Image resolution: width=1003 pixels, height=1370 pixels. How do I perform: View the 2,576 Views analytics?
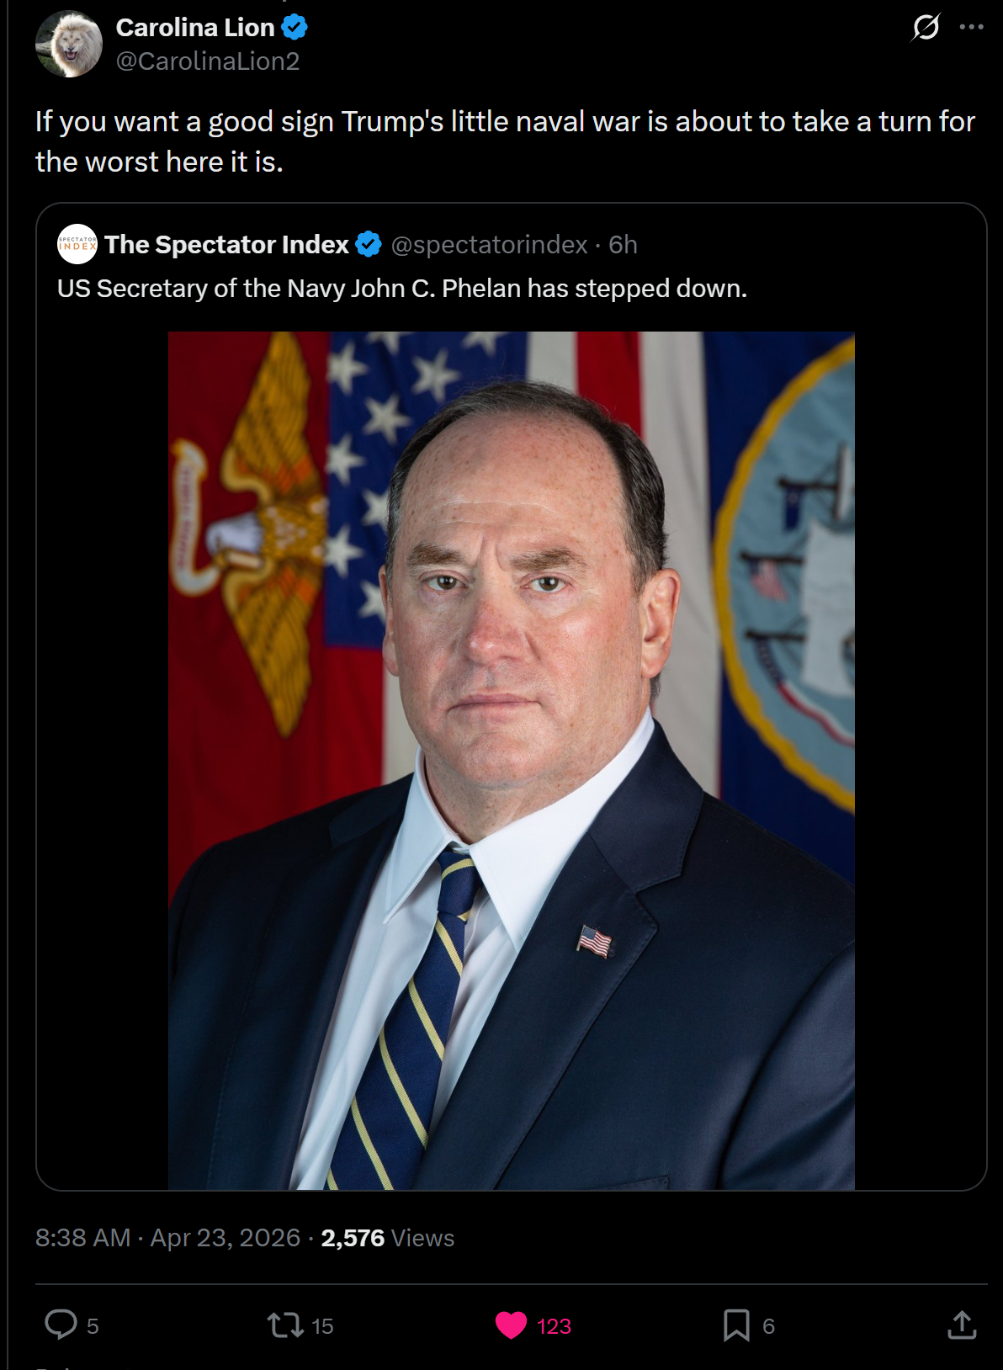(x=387, y=1238)
